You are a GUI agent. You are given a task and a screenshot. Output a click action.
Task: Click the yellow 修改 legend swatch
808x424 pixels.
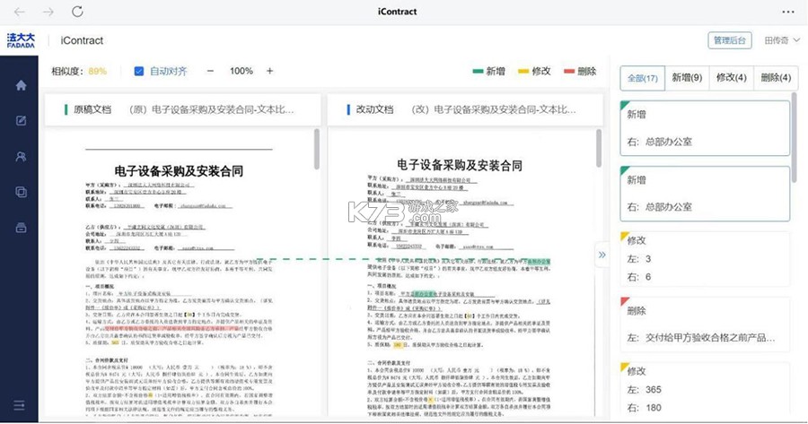click(x=523, y=71)
